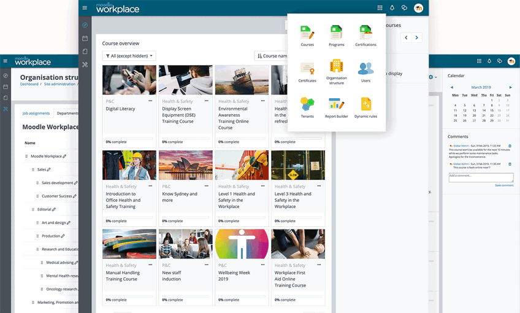The image size is (520, 313).
Task: Open Courses in the launcher popup
Action: (307, 36)
